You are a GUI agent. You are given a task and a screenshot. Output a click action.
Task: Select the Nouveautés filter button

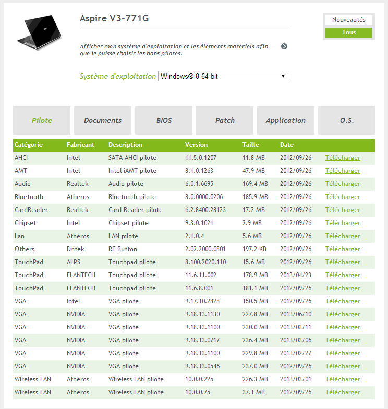pyautogui.click(x=348, y=20)
